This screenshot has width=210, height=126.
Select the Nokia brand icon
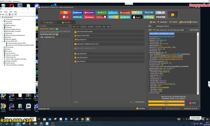(77, 17)
